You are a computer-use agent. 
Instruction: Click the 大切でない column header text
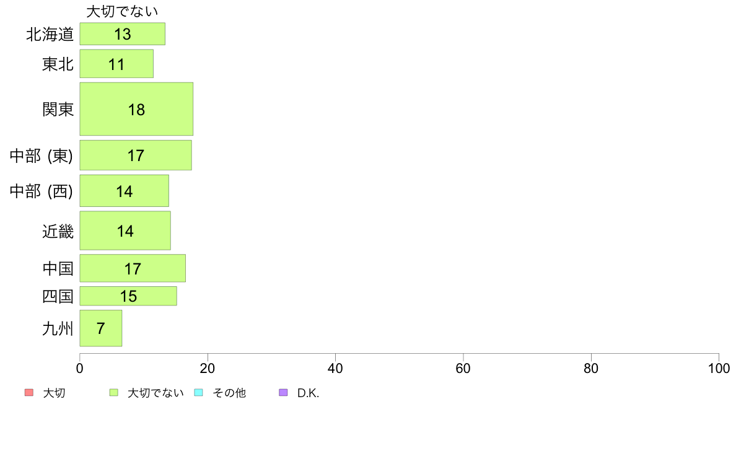click(x=122, y=11)
